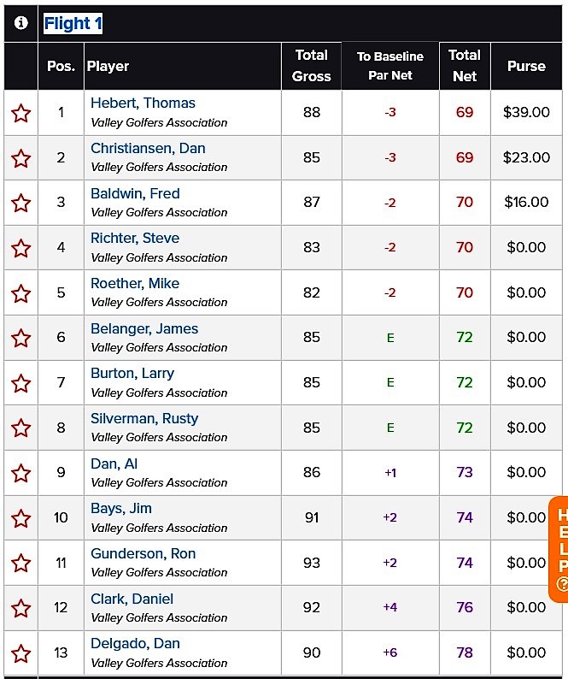Screen dimensions: 568x679
Task: Star the Roether, Mike row
Action: [x=20, y=293]
